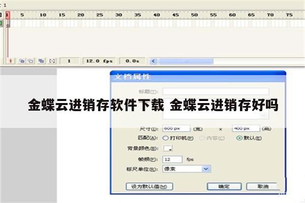Click frame 70 on the timeline ruler

click(x=270, y=15)
